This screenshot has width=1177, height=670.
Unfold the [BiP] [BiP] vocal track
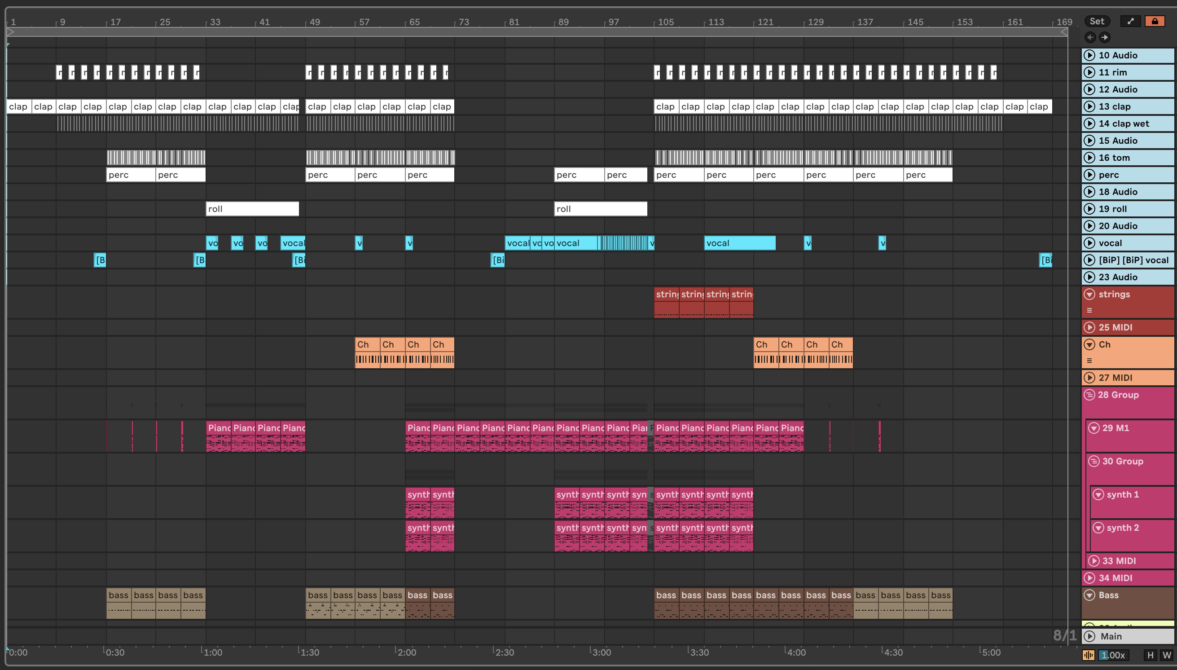click(1089, 260)
